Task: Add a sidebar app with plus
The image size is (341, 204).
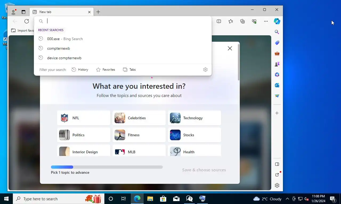Action: [277, 113]
